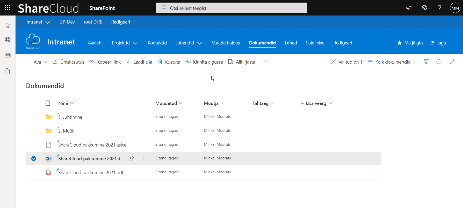The image size is (463, 208).
Task: Click the globe icon in left sidebar
Action: [x=8, y=40]
